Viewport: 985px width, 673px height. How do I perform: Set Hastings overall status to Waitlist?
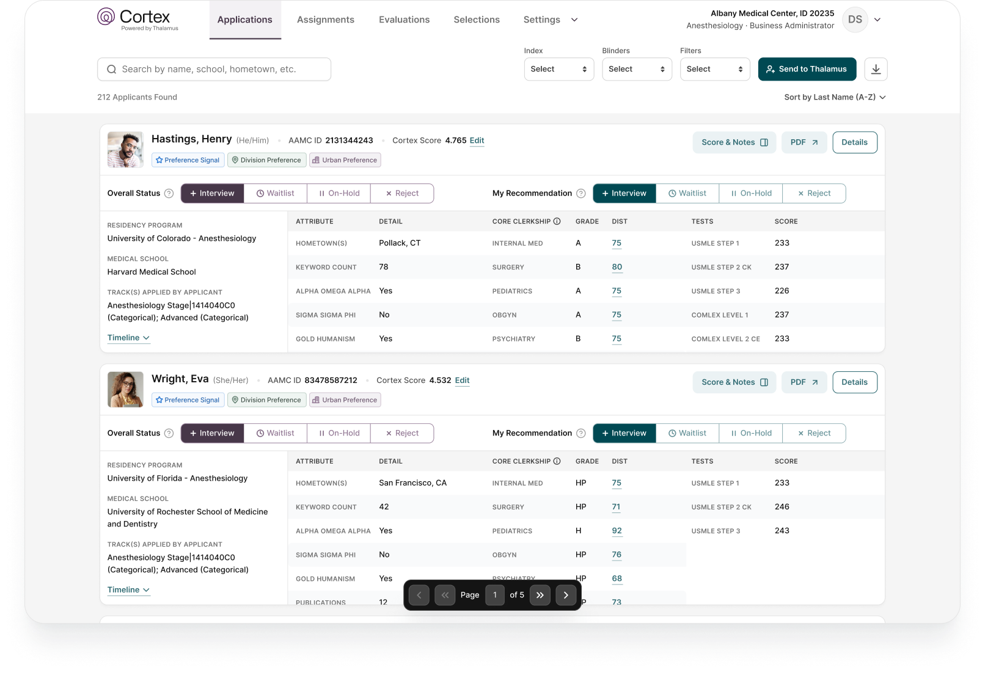click(x=276, y=194)
